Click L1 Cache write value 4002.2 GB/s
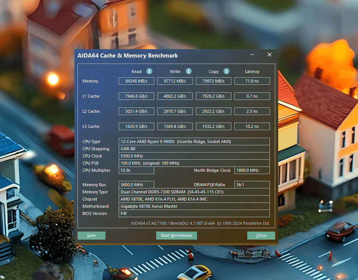Image resolution: width=358 pixels, height=280 pixels. [175, 96]
